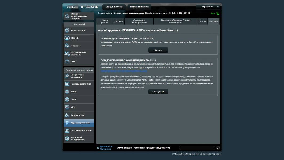Click the IPv6 icon
Screen dimensions: 284x160
(x=67, y=99)
